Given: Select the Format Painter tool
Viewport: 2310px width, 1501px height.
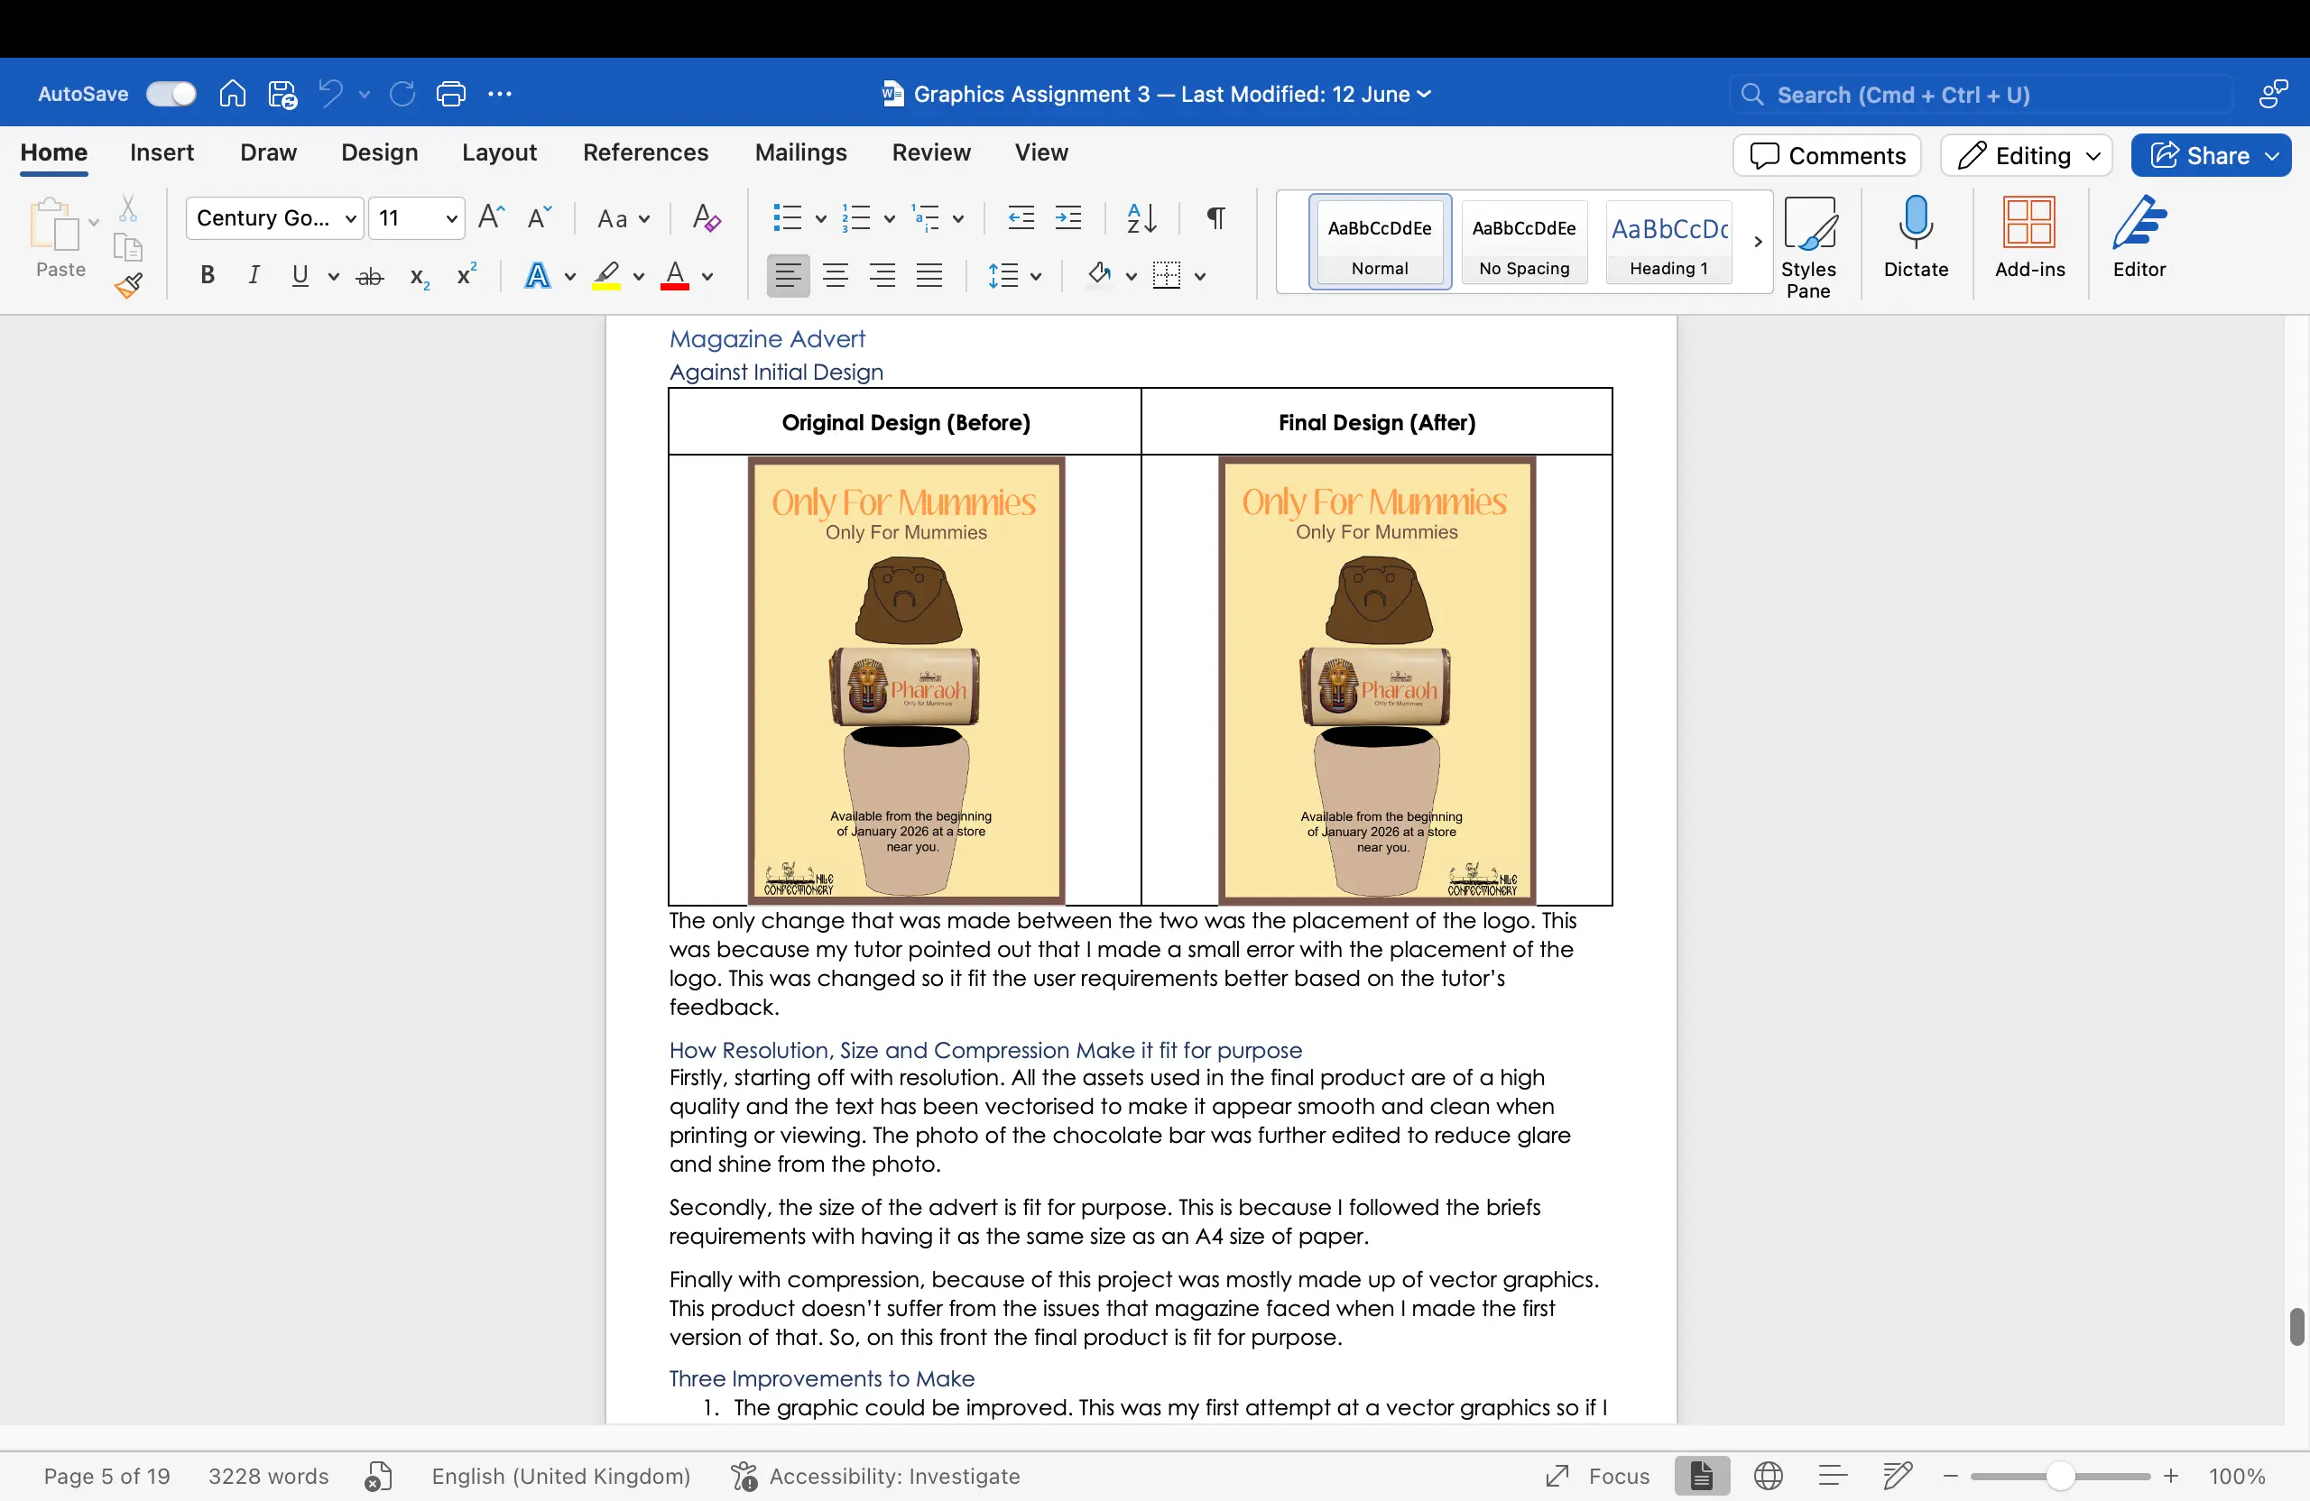Looking at the screenshot, I should coord(127,286).
